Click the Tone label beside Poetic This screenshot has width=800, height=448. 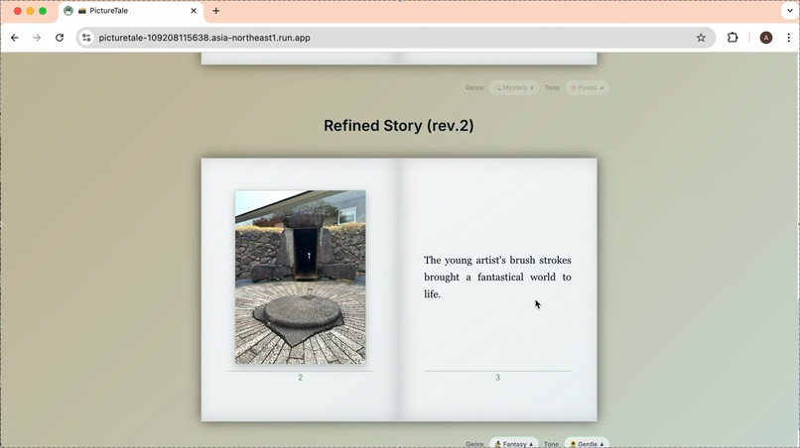click(x=552, y=87)
